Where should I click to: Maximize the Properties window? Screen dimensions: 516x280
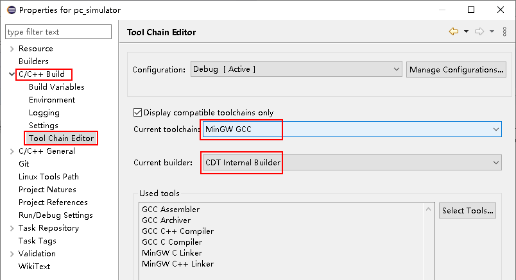[471, 10]
